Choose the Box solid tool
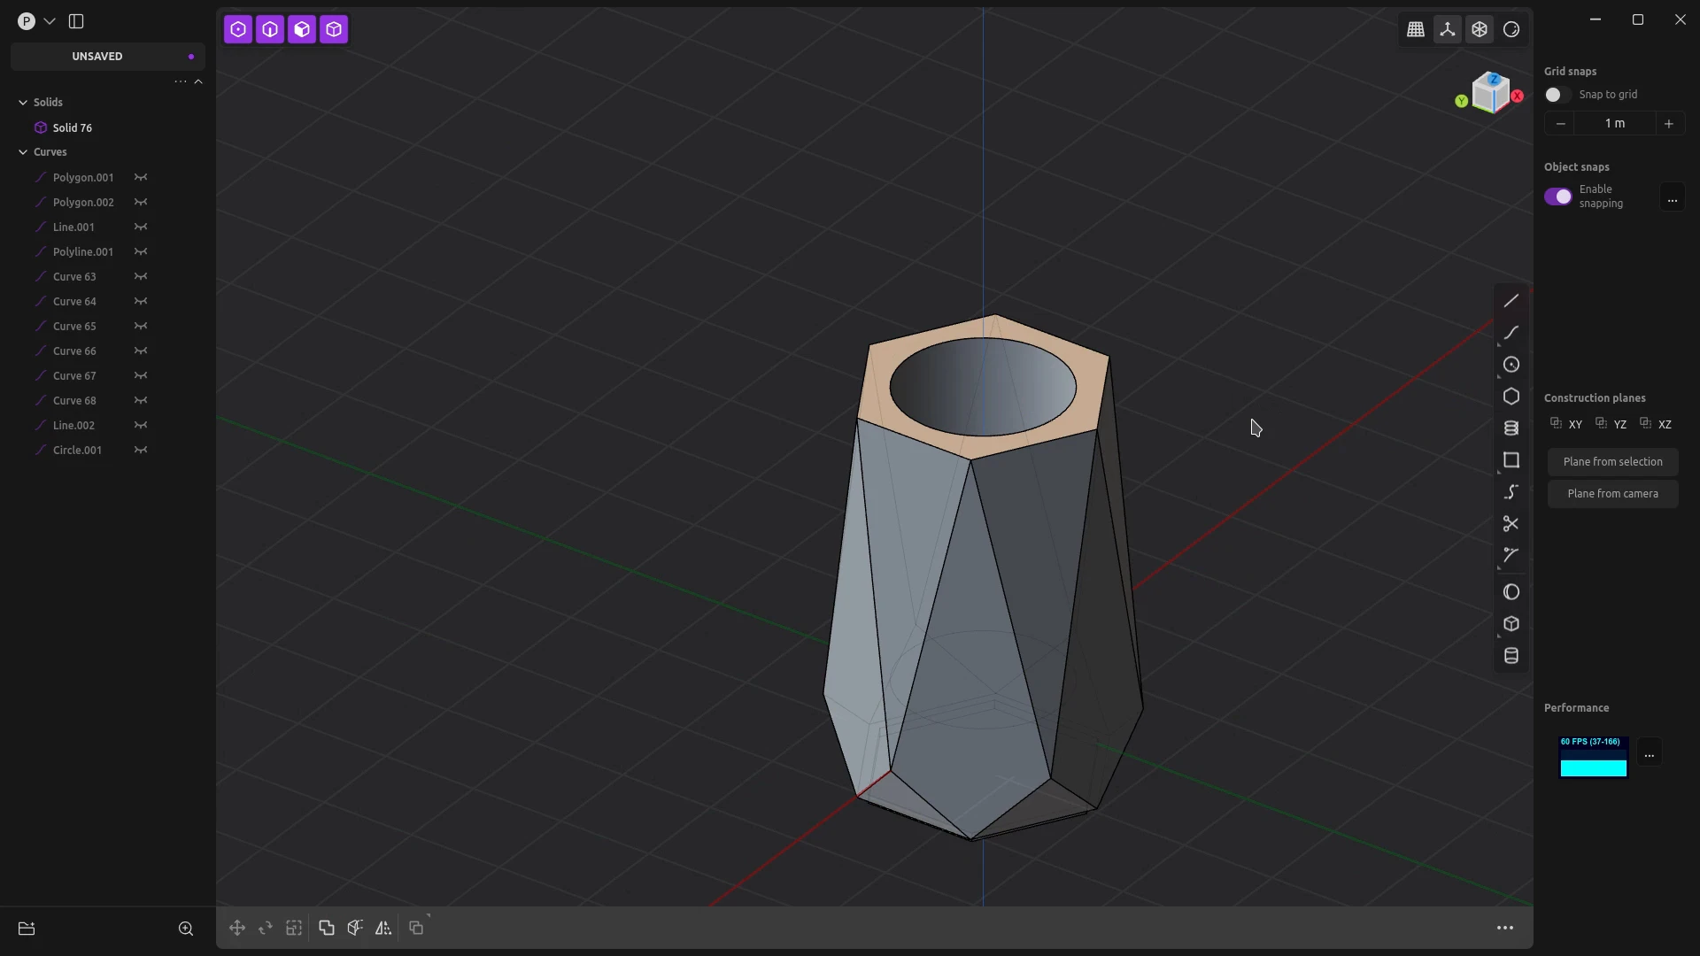 click(x=1511, y=624)
